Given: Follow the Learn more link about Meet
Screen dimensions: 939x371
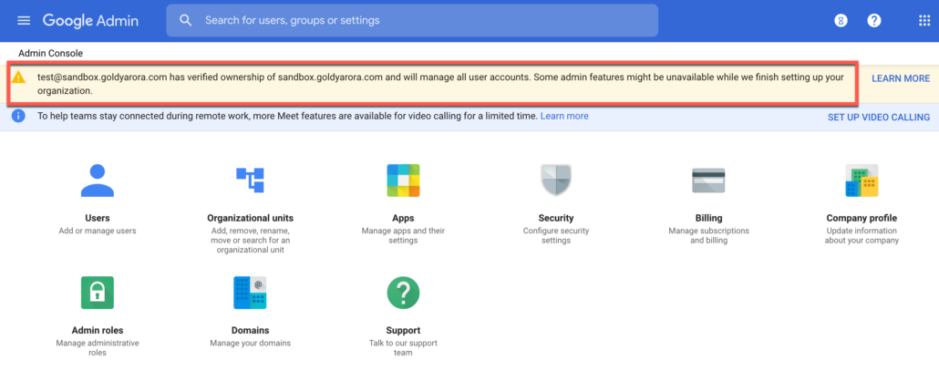Looking at the screenshot, I should point(564,116).
